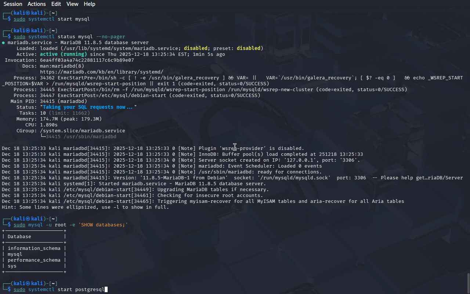The width and height of the screenshot is (470, 294).
Task: Click the sys database row
Action: tap(12, 266)
